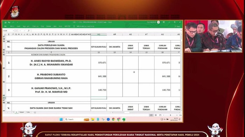Select column header AQ
Viewport: 245px width, 137px height.
[99, 34]
